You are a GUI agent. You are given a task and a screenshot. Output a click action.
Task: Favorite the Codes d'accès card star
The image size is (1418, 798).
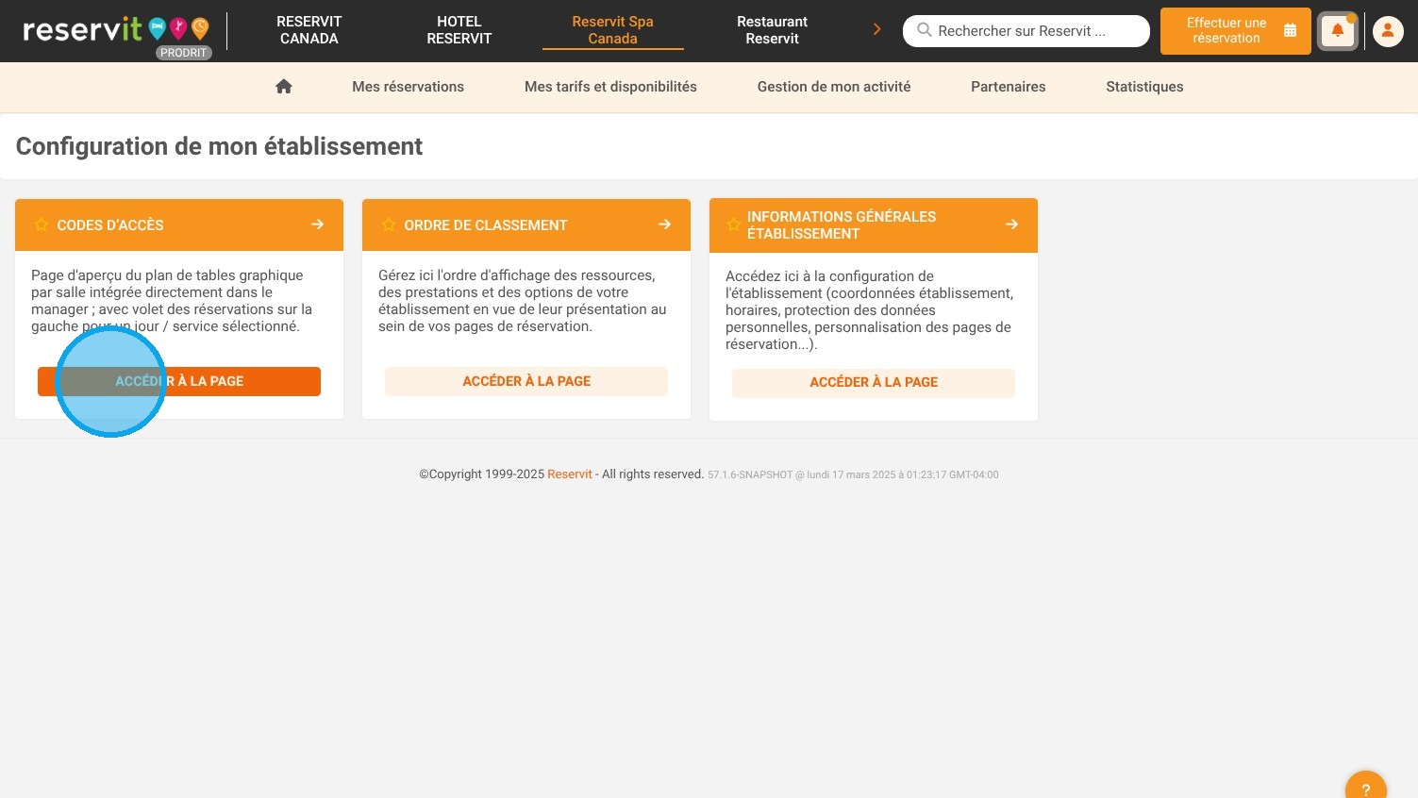click(42, 224)
